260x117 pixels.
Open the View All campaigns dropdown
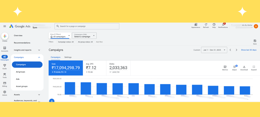(x=60, y=35)
